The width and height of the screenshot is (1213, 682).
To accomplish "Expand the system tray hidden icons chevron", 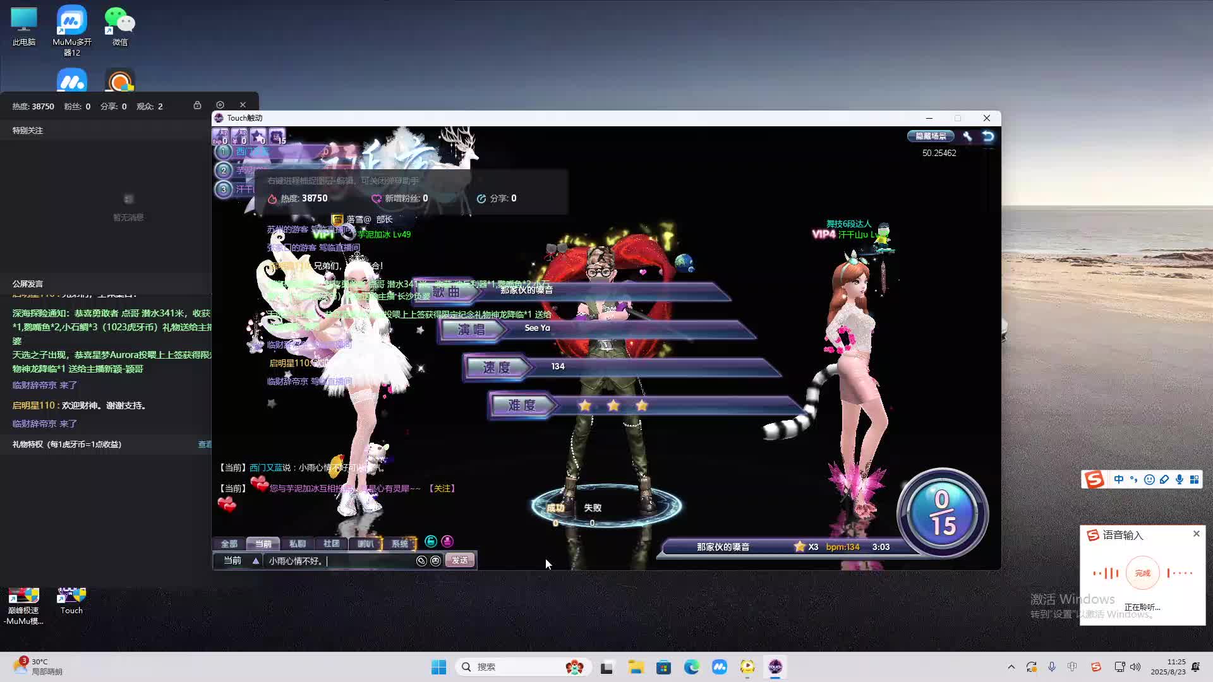I will click(x=1011, y=667).
